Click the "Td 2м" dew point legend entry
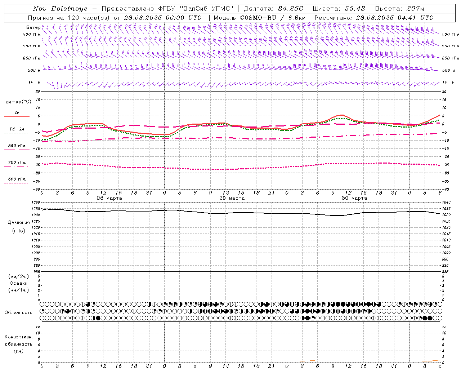This screenshot has height=369, width=461. point(17,129)
